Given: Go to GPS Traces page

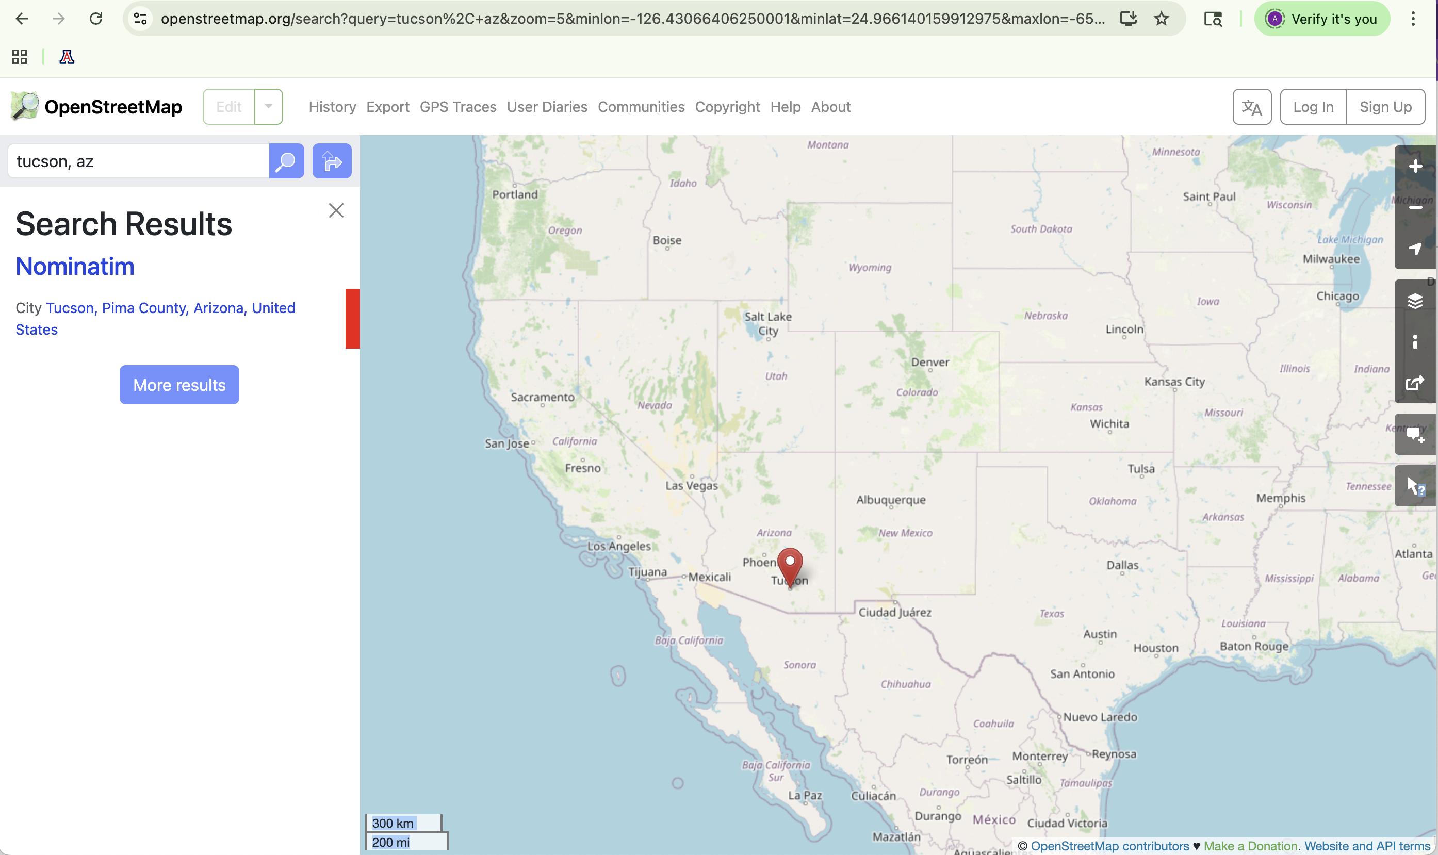Looking at the screenshot, I should coord(457,107).
